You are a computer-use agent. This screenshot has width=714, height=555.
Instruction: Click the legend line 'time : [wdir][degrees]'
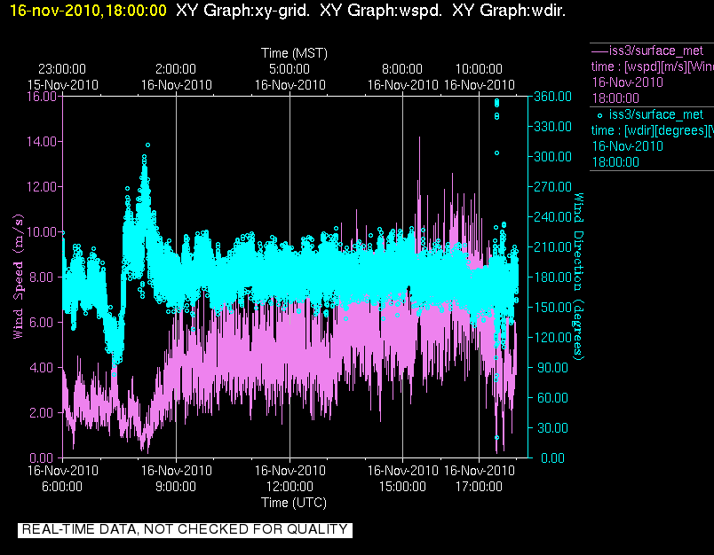coord(652,131)
